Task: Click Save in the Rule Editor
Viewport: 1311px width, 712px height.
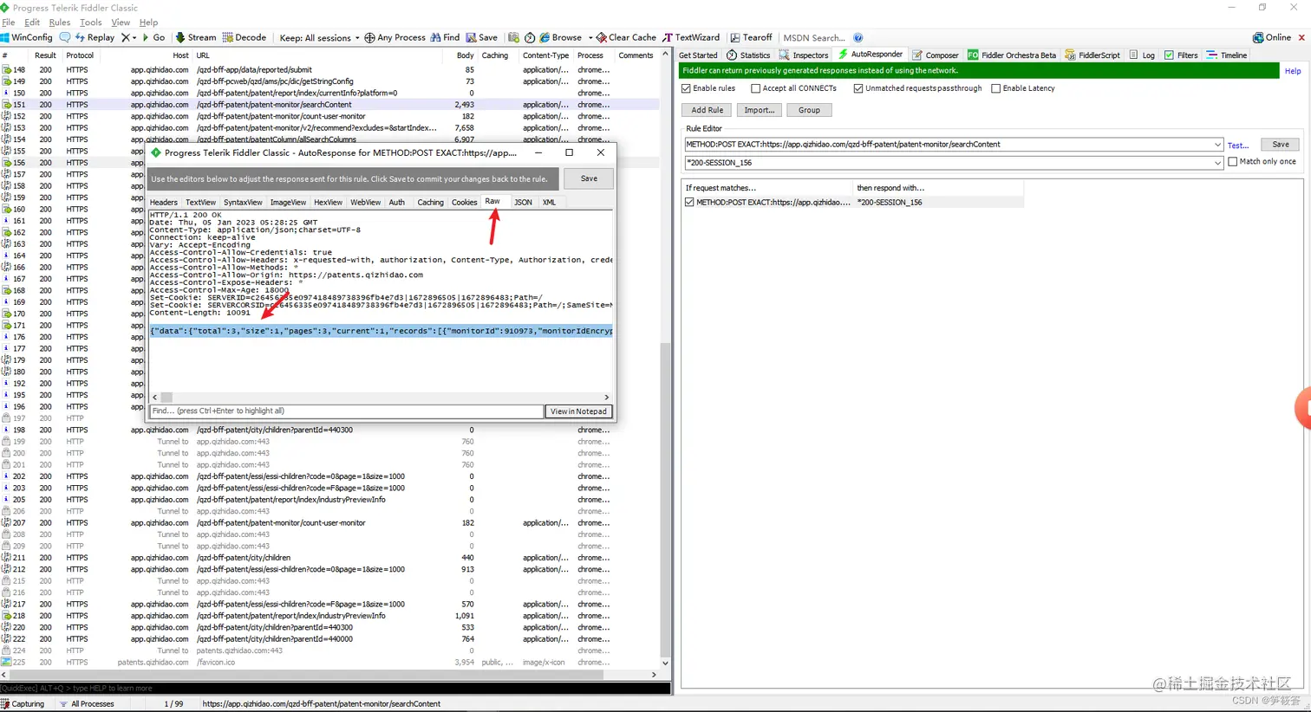Action: tap(1281, 145)
